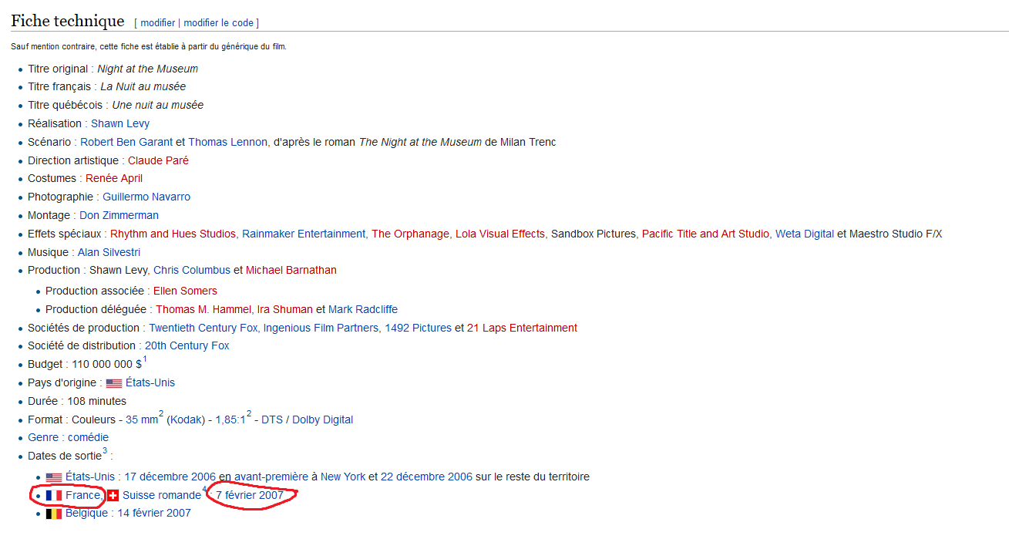Click the Quebec title 'Une nuit au musée'
The image size is (1009, 539).
(x=158, y=105)
